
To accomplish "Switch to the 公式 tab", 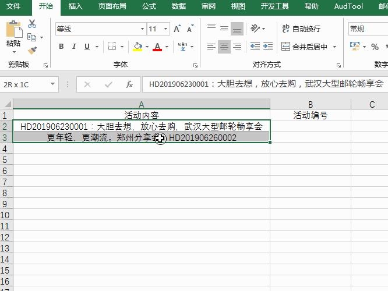I will [149, 6].
